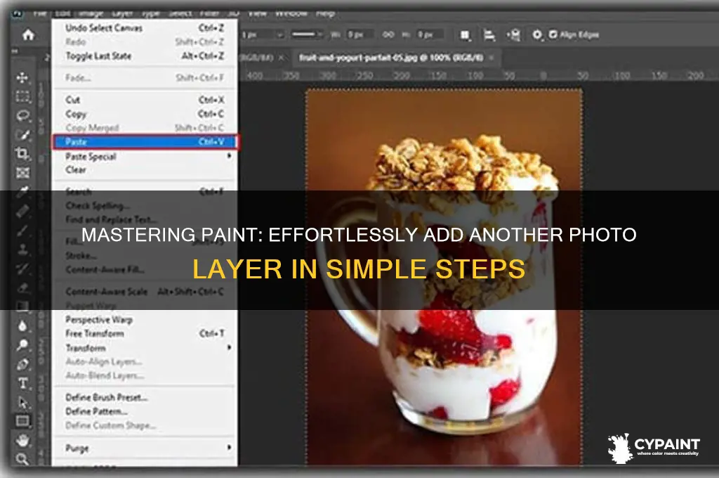Viewport: 719px width, 478px height.
Task: Close the fruit-and-yogurt-parfait-05.jpg tab
Action: point(492,58)
